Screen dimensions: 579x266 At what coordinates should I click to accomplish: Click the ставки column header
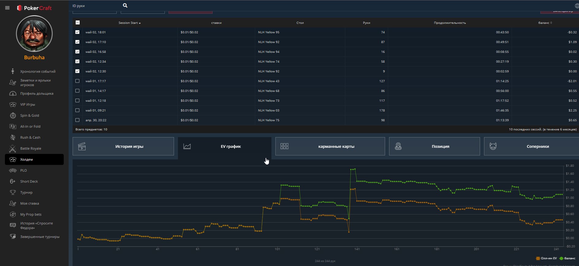coord(216,23)
